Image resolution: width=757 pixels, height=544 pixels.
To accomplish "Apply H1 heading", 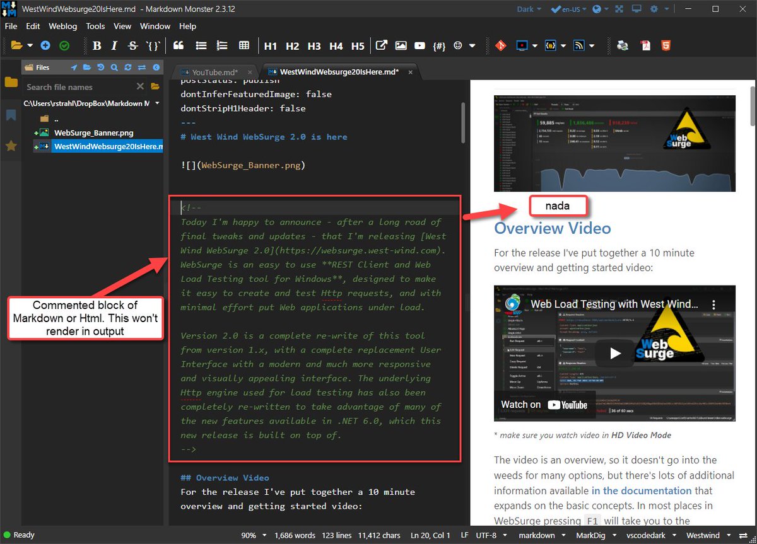I will [271, 46].
